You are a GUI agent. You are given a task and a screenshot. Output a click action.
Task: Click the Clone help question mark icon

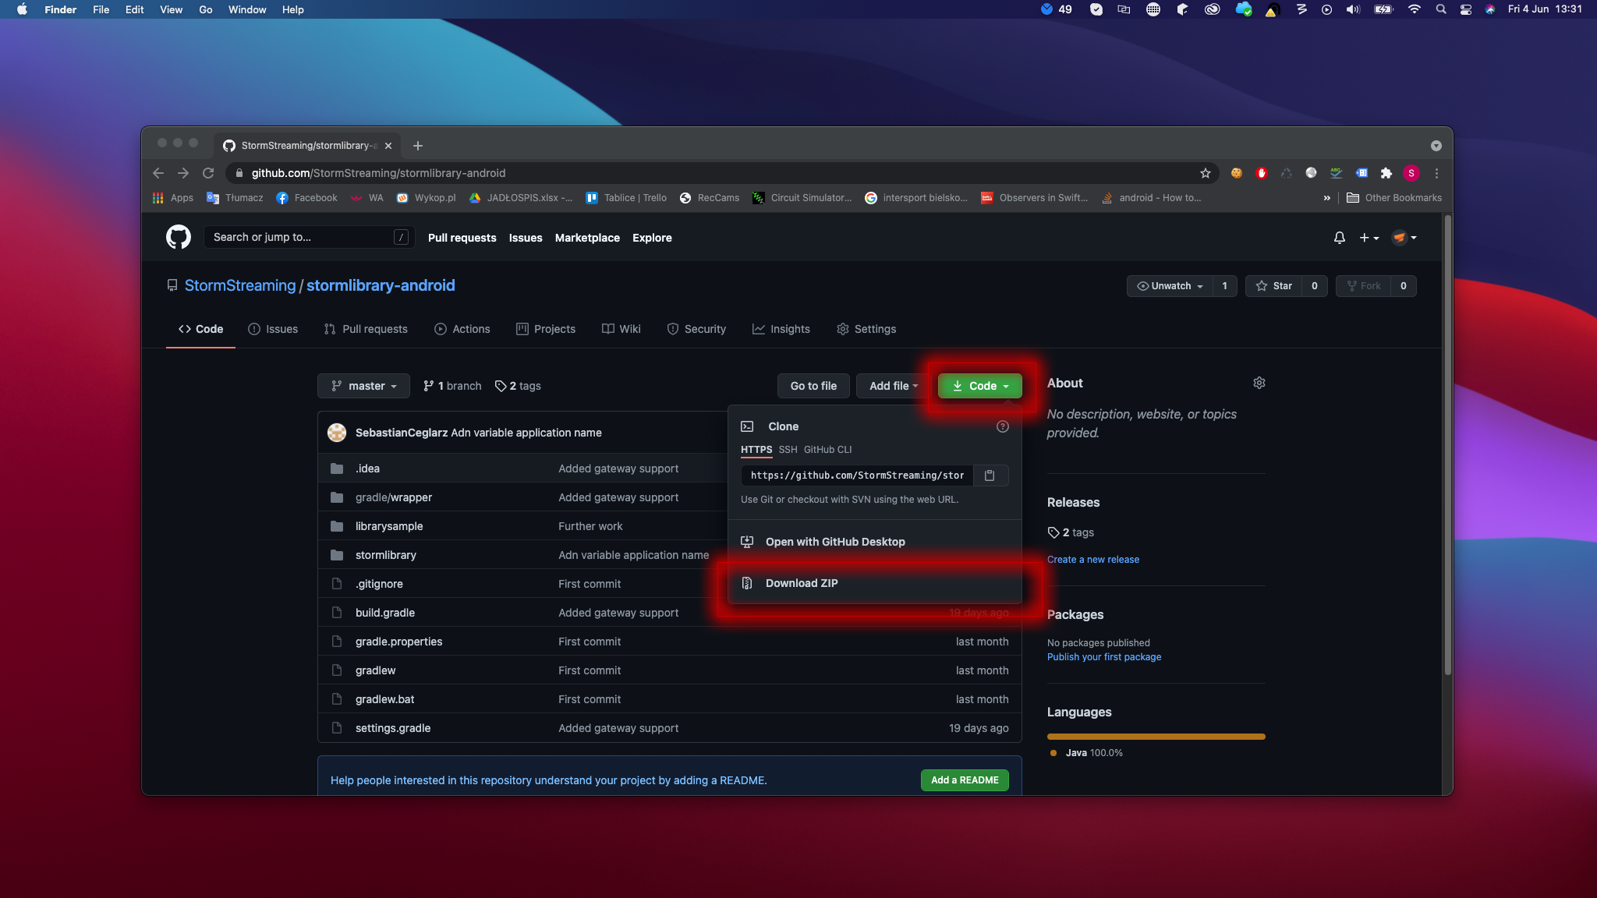click(1003, 426)
